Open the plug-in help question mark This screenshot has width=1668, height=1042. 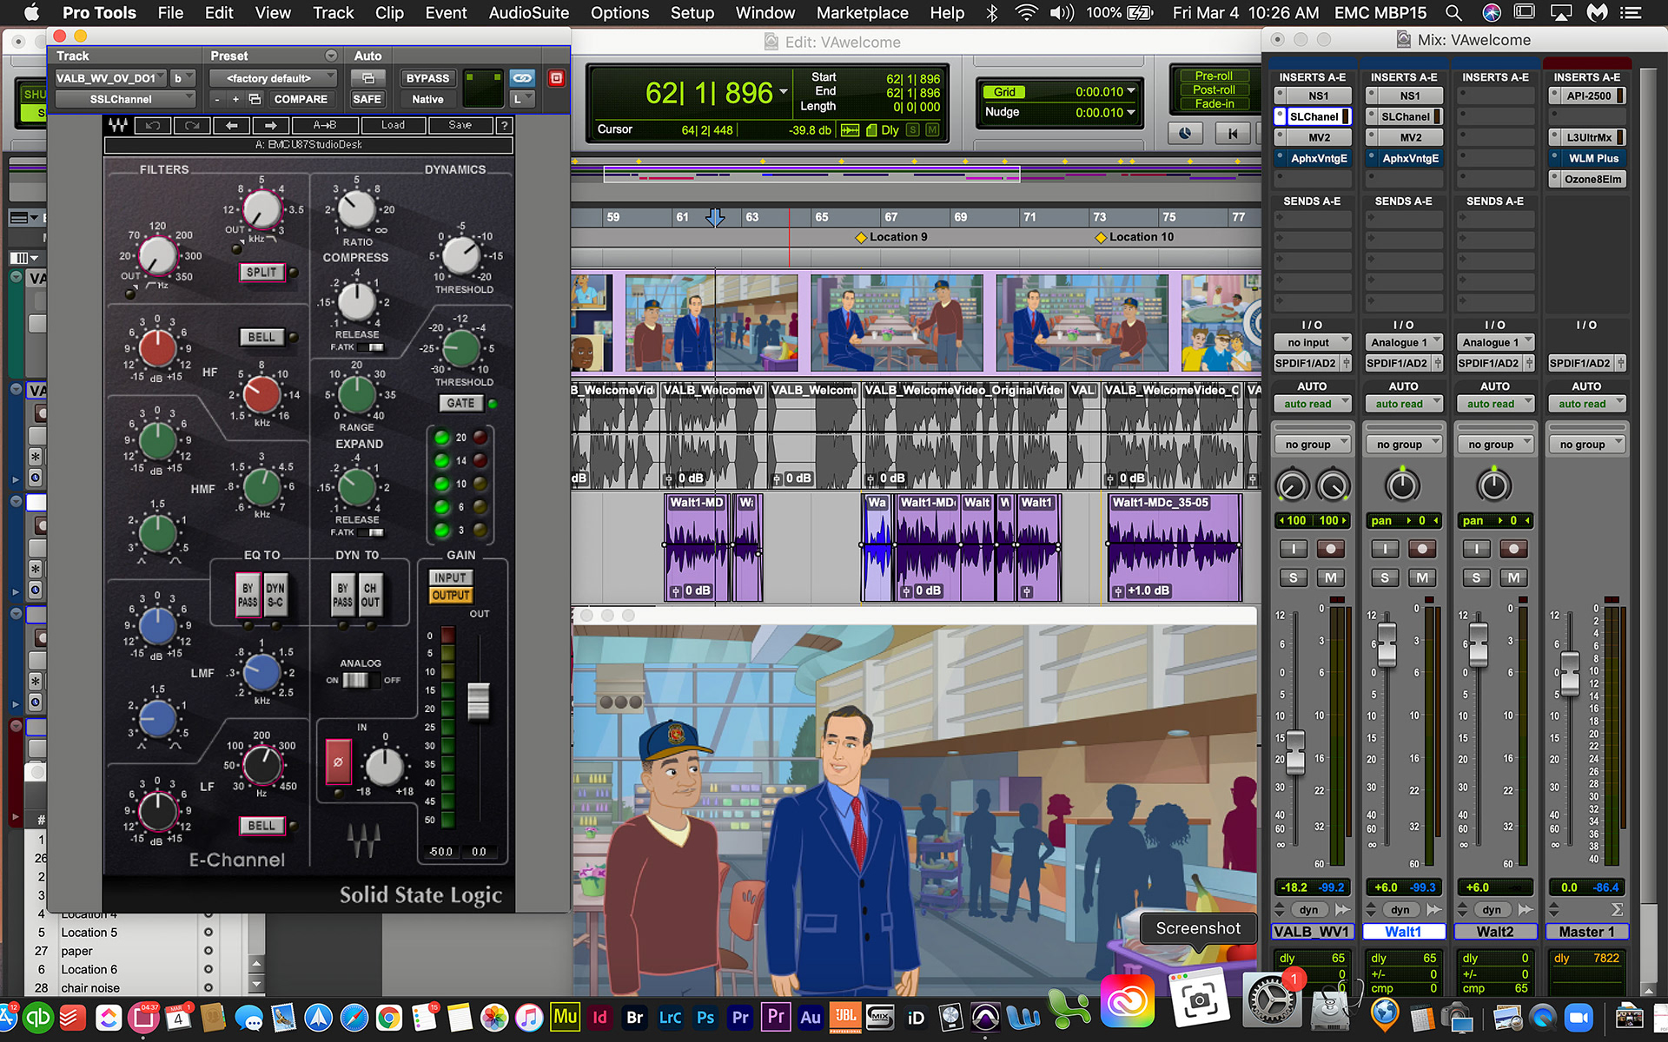point(504,125)
